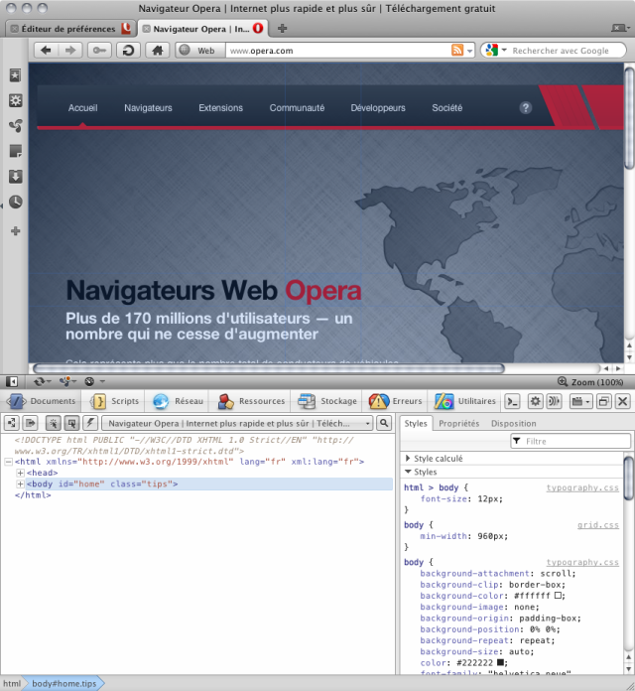
Task: Click the help question mark icon on page
Action: (525, 108)
